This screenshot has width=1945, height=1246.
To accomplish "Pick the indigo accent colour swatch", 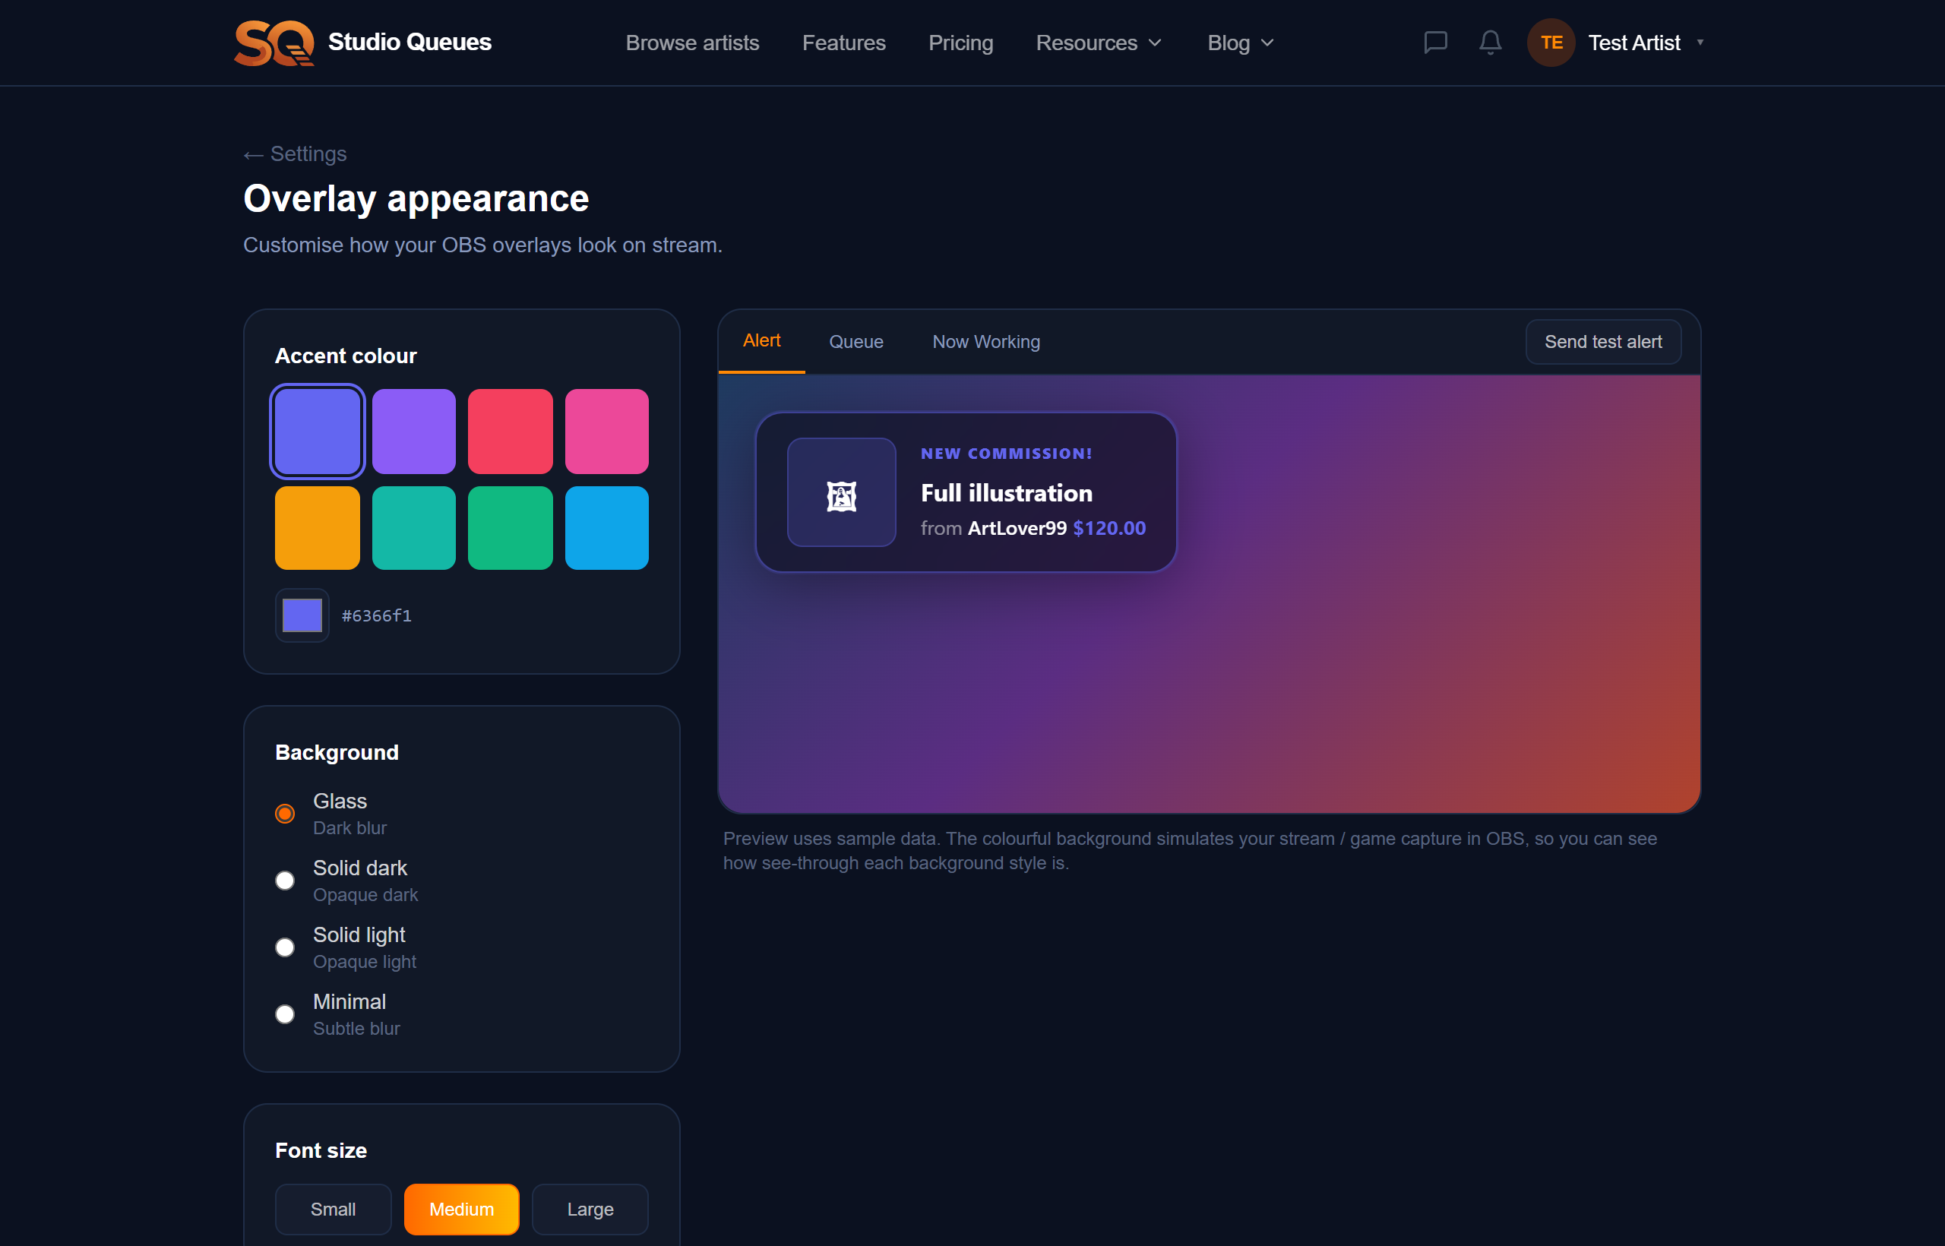I will pos(317,432).
